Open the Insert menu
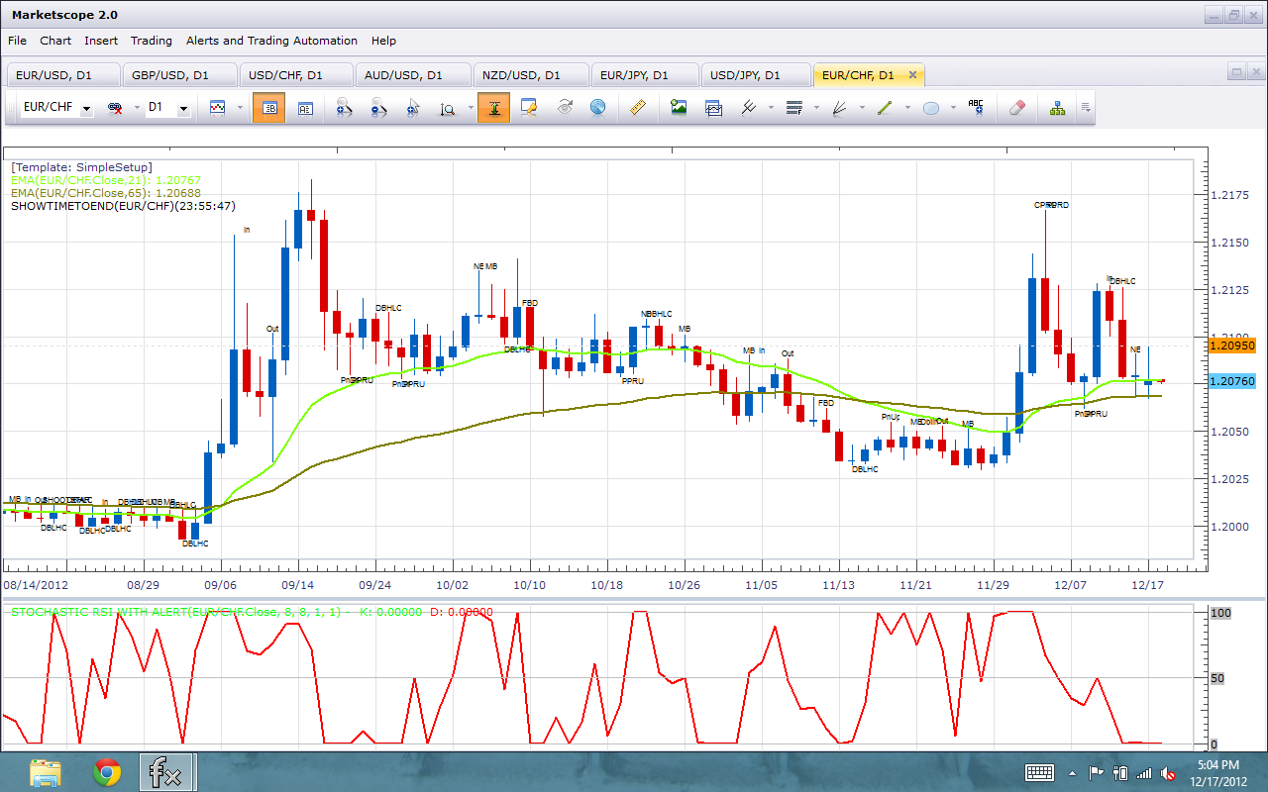This screenshot has width=1268, height=792. (x=101, y=41)
